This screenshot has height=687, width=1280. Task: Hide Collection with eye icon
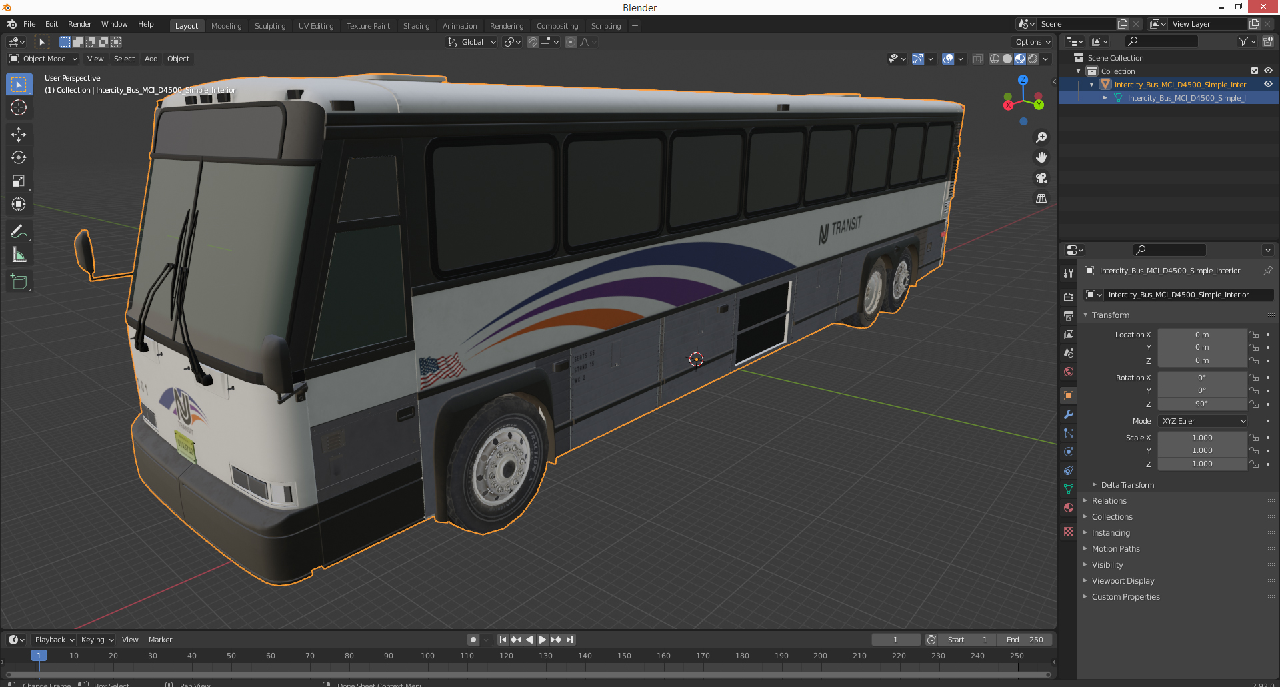coord(1268,71)
